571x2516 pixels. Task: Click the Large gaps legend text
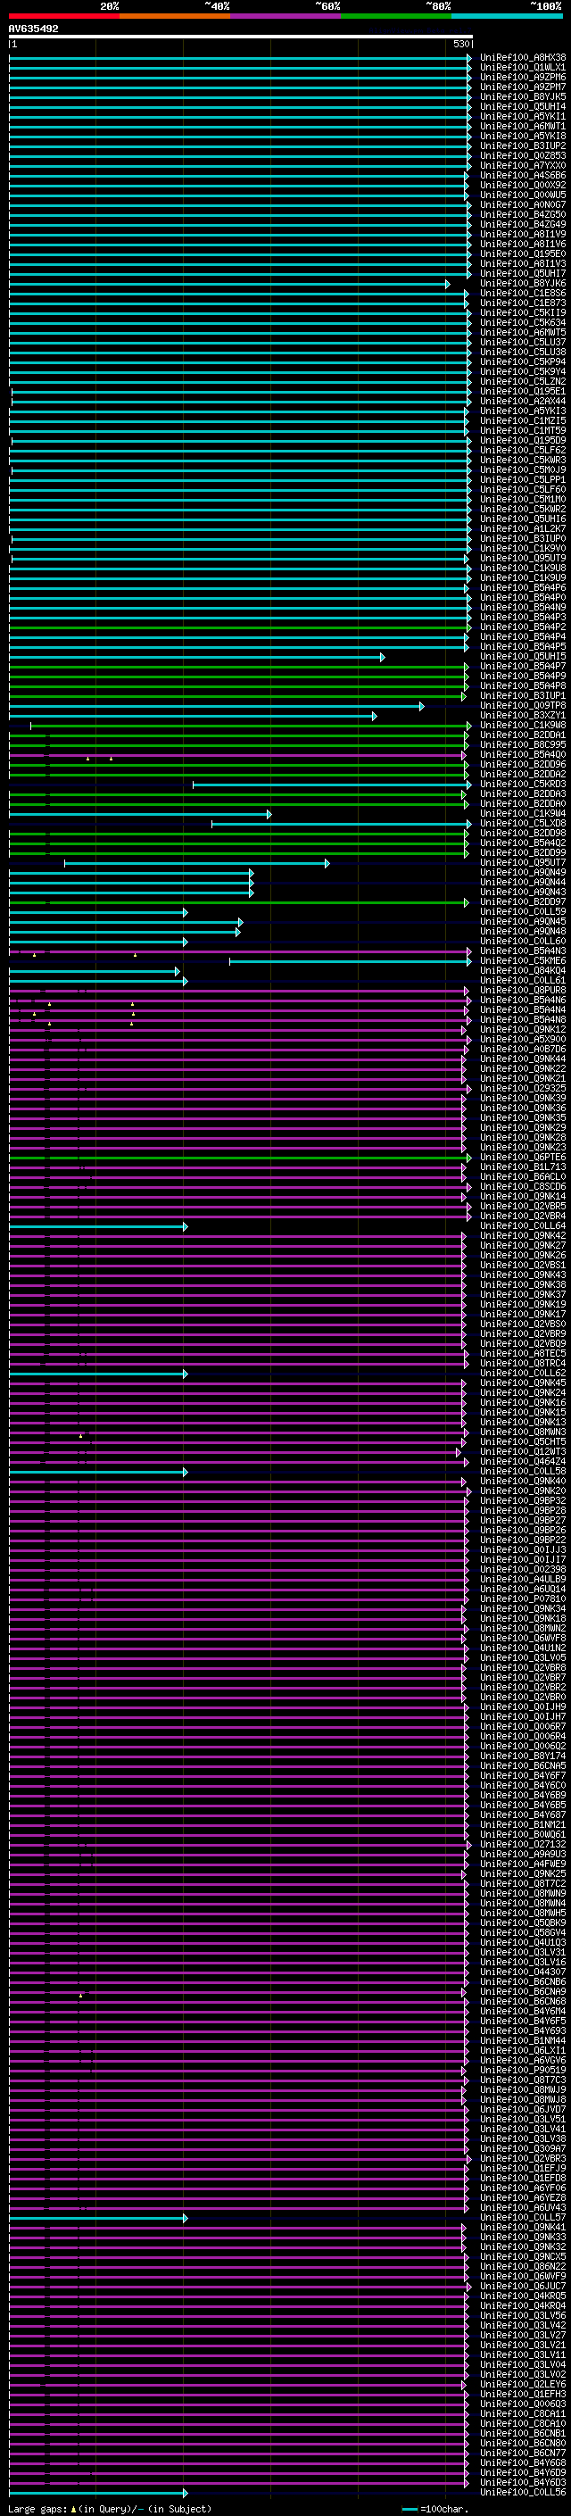110,2509
